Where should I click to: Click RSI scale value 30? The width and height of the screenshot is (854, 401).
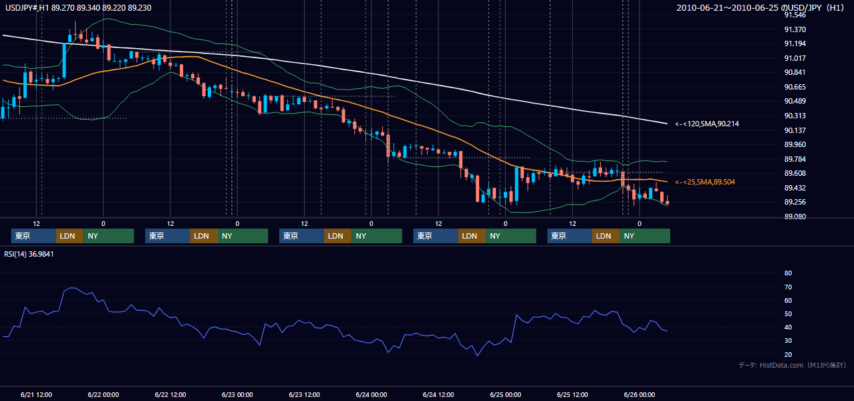[788, 341]
